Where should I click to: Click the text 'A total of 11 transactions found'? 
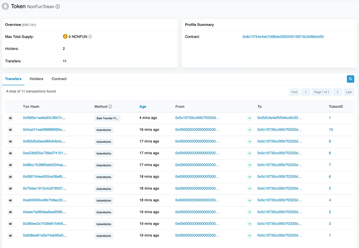[x=31, y=91]
